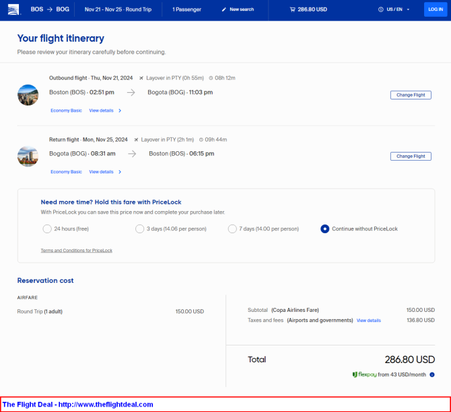
Task: Click the flexpay info icon
Action: [431, 374]
